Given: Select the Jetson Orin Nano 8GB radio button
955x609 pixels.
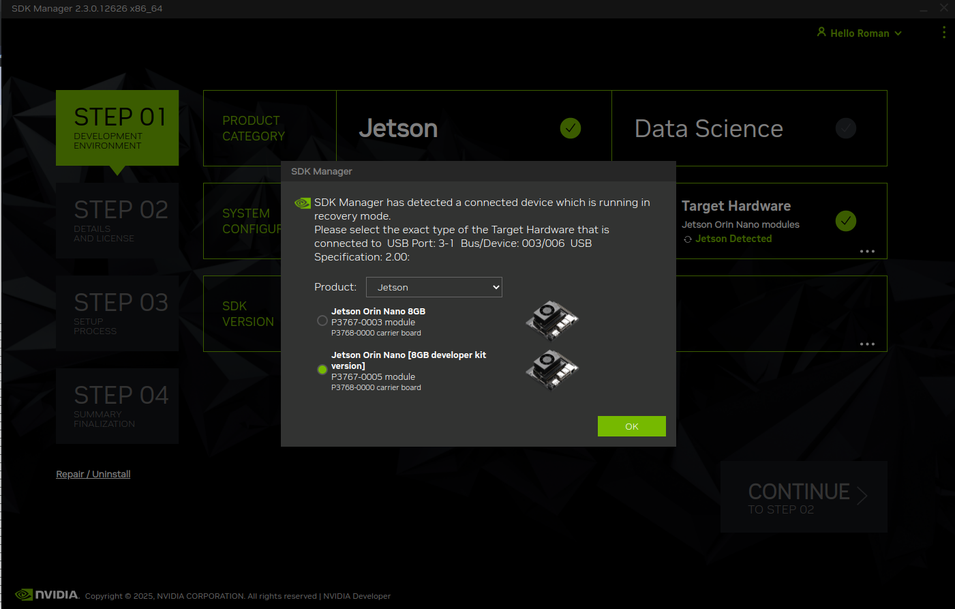Looking at the screenshot, I should coord(322,321).
